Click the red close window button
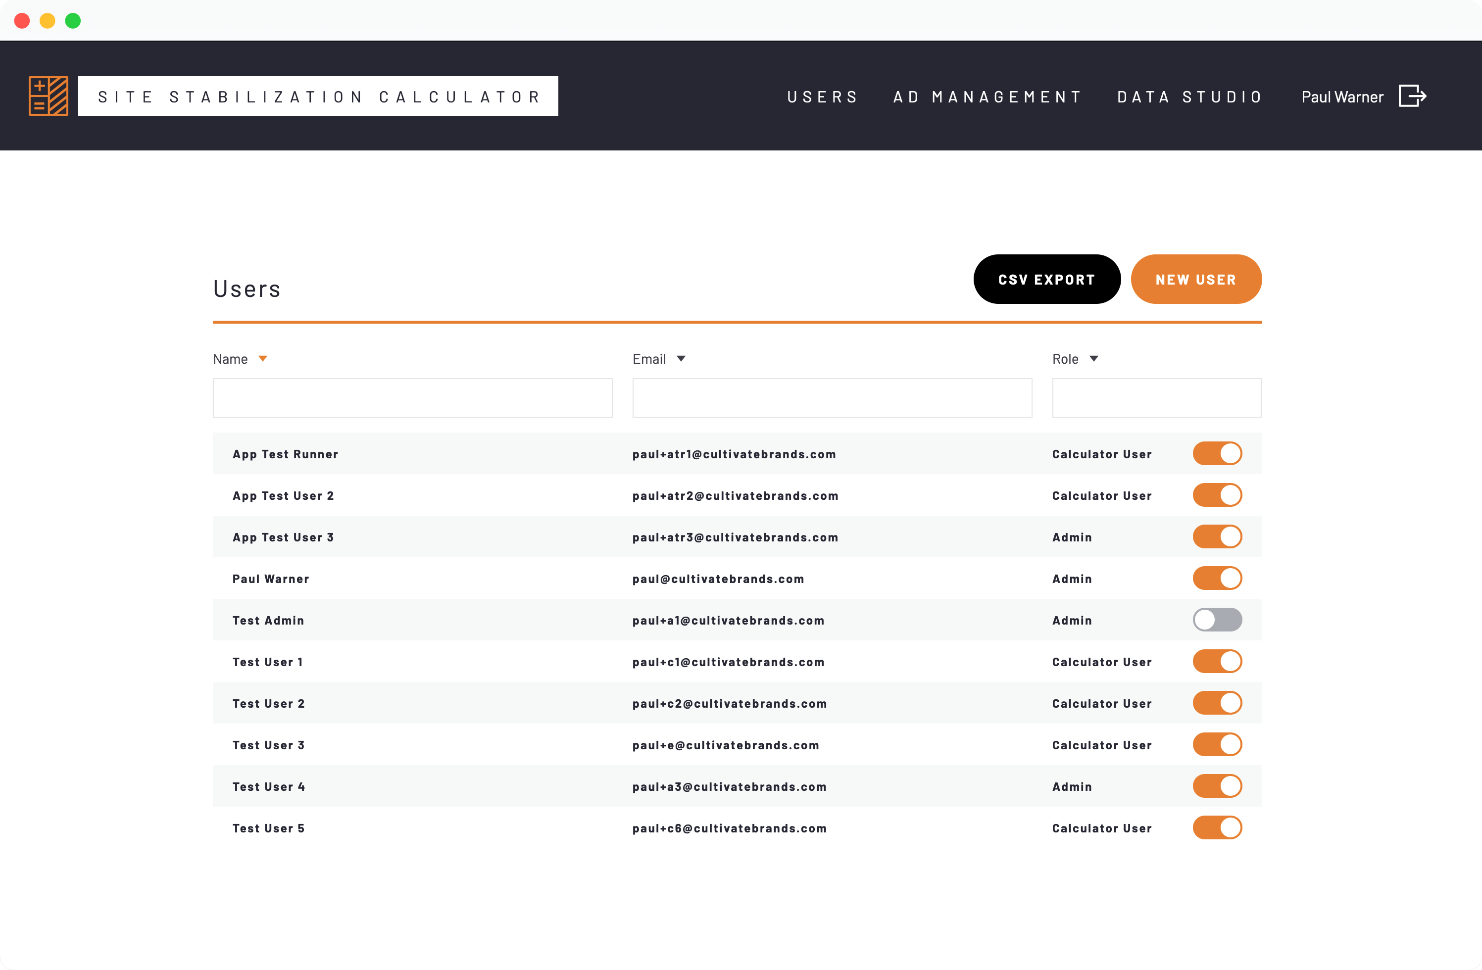The height and width of the screenshot is (970, 1482). [x=22, y=21]
